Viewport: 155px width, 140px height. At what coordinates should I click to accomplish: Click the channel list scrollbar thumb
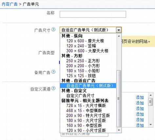coord(151,102)
